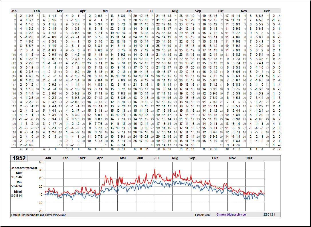This screenshot has height=227, width=311.
Task: Click the 40 label on the chart axis
Action: pyautogui.click(x=41, y=162)
